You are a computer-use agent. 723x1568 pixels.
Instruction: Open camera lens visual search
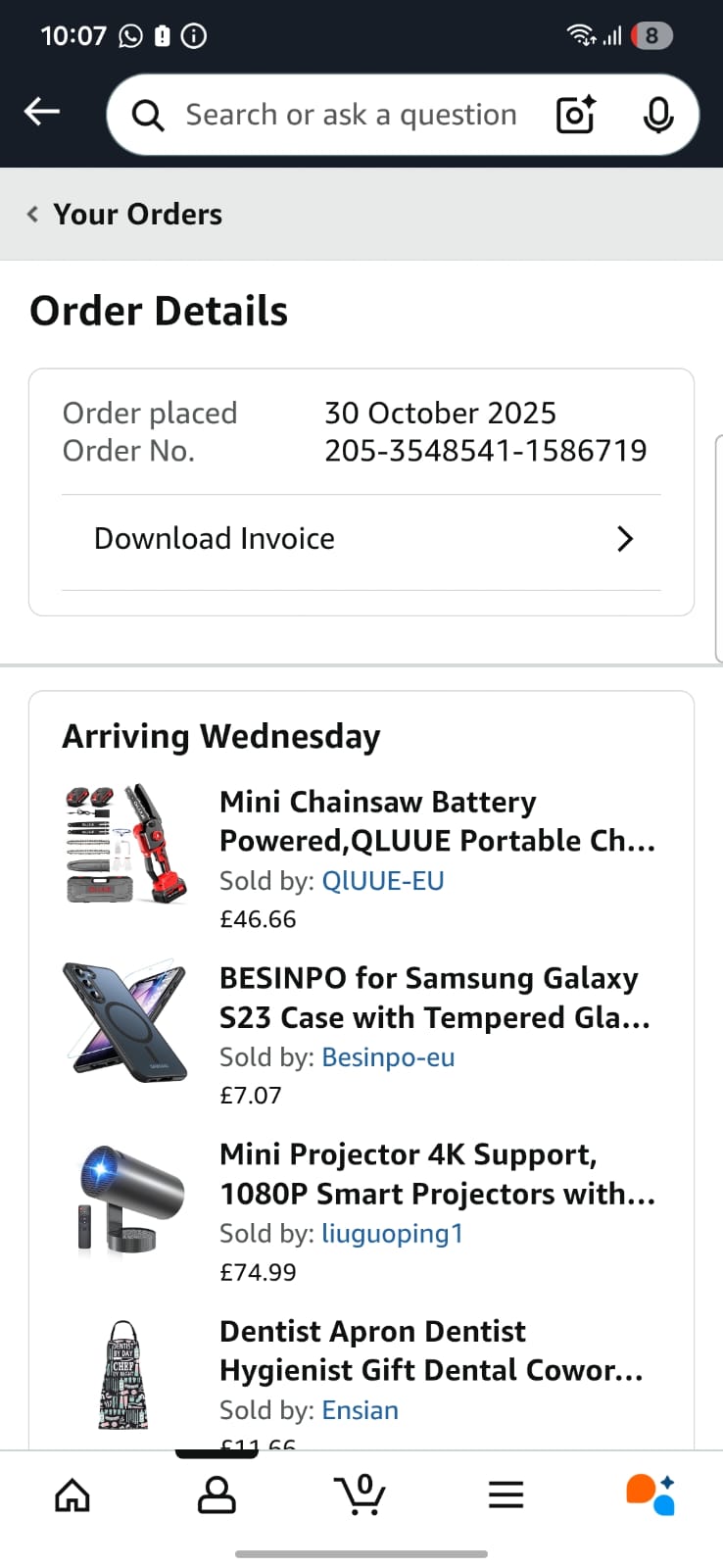pyautogui.click(x=575, y=115)
